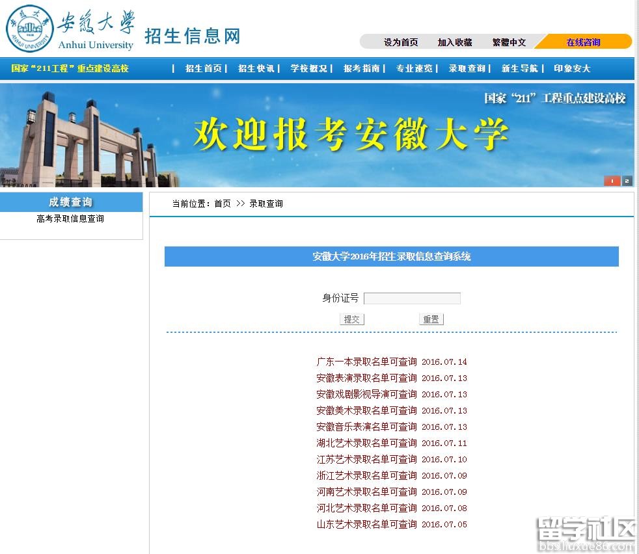
Task: Click 设为首页 link
Action: pyautogui.click(x=401, y=42)
